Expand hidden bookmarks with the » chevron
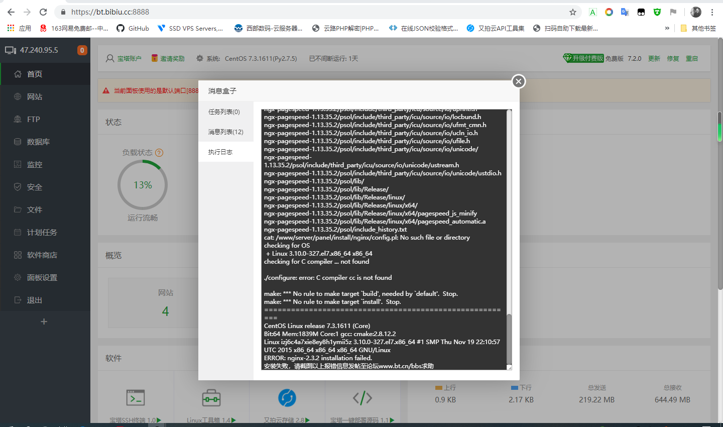The image size is (723, 427). click(667, 28)
